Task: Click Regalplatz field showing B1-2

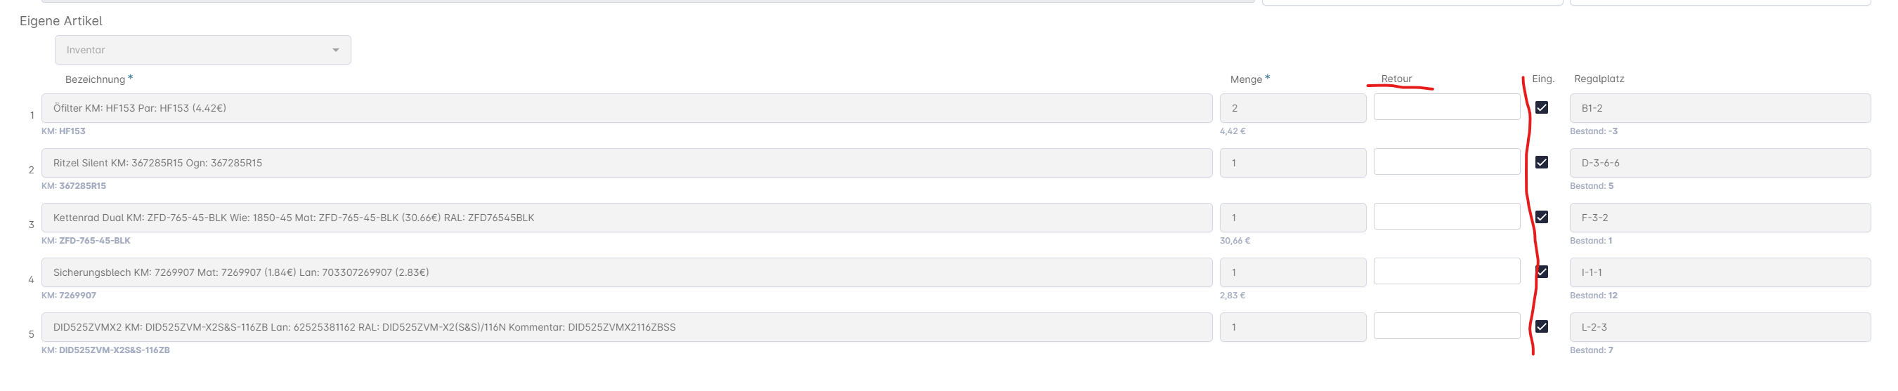Action: coord(1720,108)
